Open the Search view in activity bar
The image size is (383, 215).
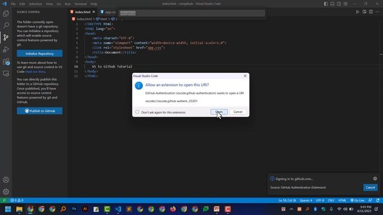point(6,25)
